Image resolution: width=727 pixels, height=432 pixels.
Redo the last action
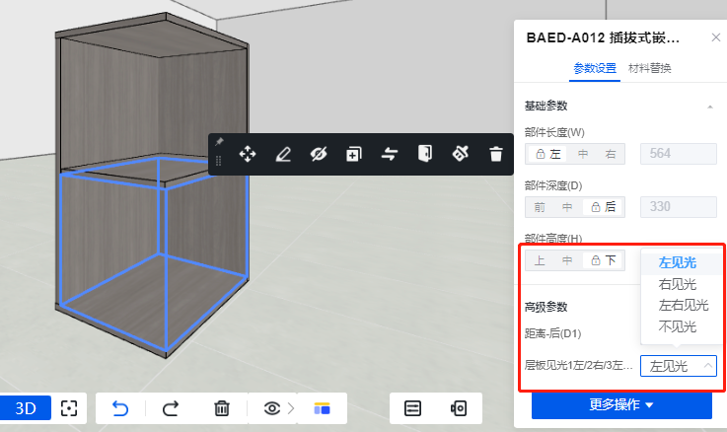(171, 408)
